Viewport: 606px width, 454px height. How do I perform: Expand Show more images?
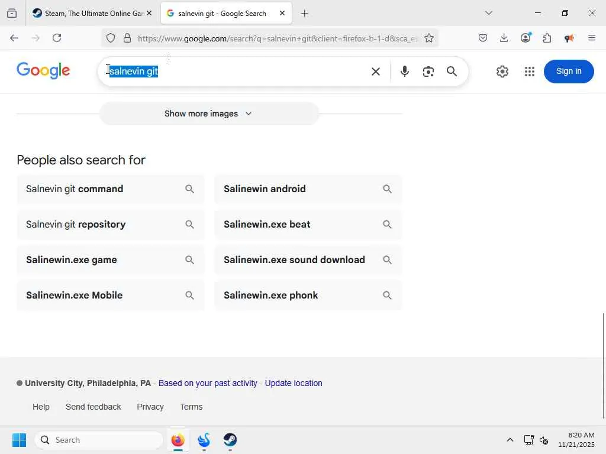208,113
